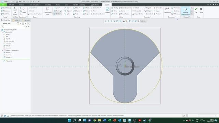This screenshot has height=123, width=219.
Task: Toggle Construction Mode
Action: click(x=48, y=11)
